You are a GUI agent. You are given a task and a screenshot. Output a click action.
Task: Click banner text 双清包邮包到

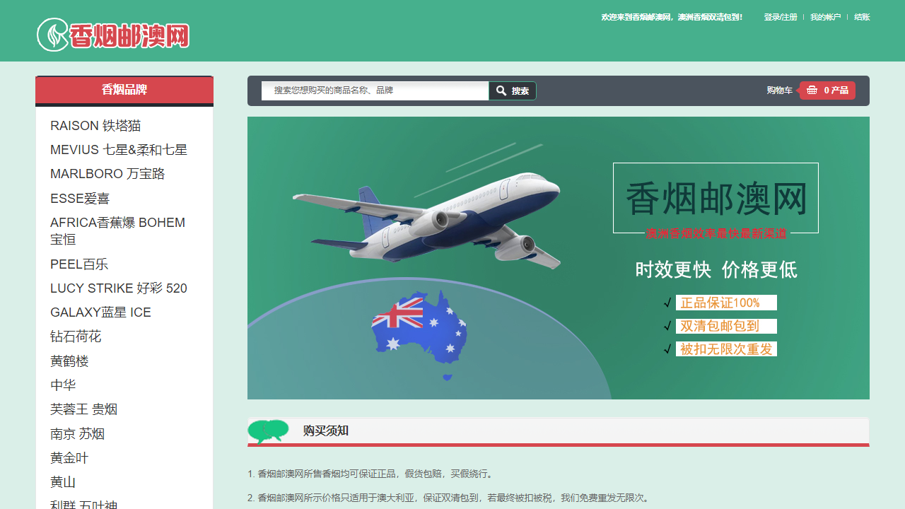coord(726,326)
